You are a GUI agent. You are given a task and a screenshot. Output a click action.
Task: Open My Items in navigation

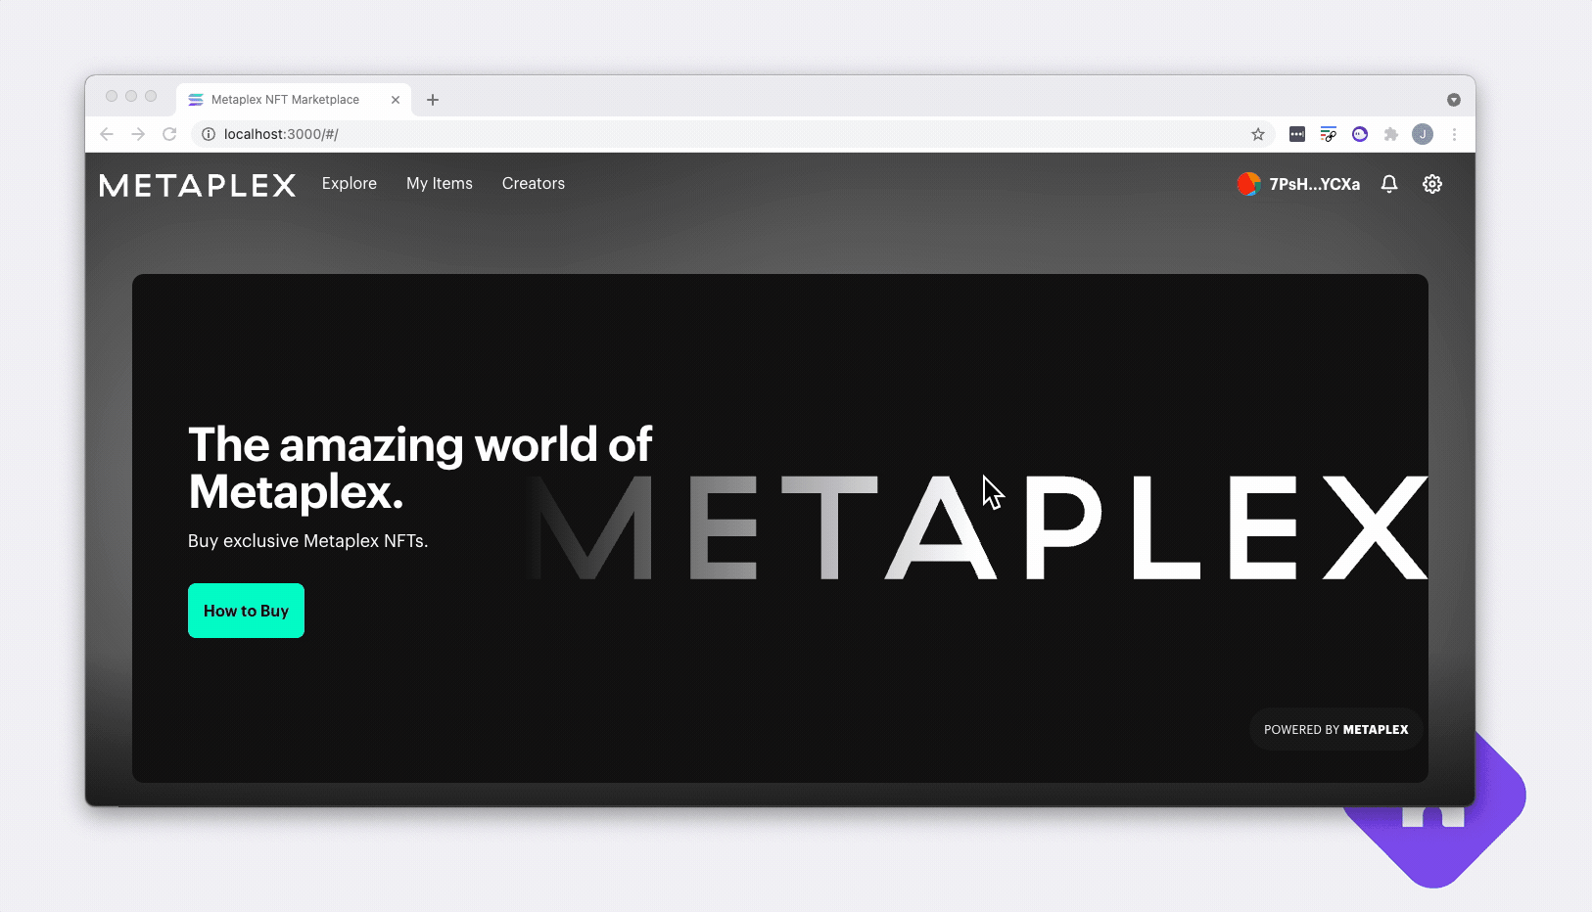click(440, 184)
